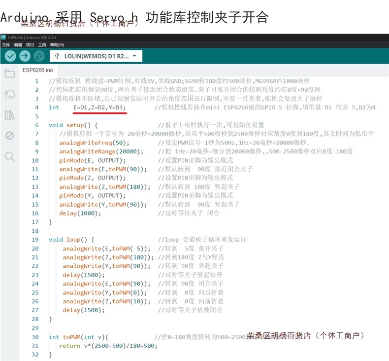Image resolution: width=389 pixels, height=361 pixels.
Task: Click the Upload arrow button
Action: click(x=25, y=56)
